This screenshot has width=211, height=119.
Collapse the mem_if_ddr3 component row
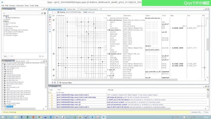coord(108,30)
